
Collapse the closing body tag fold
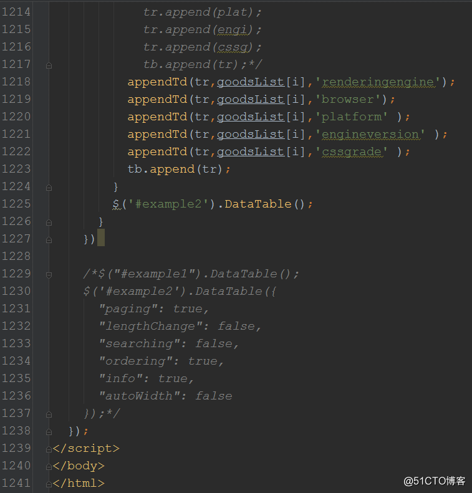(x=49, y=467)
